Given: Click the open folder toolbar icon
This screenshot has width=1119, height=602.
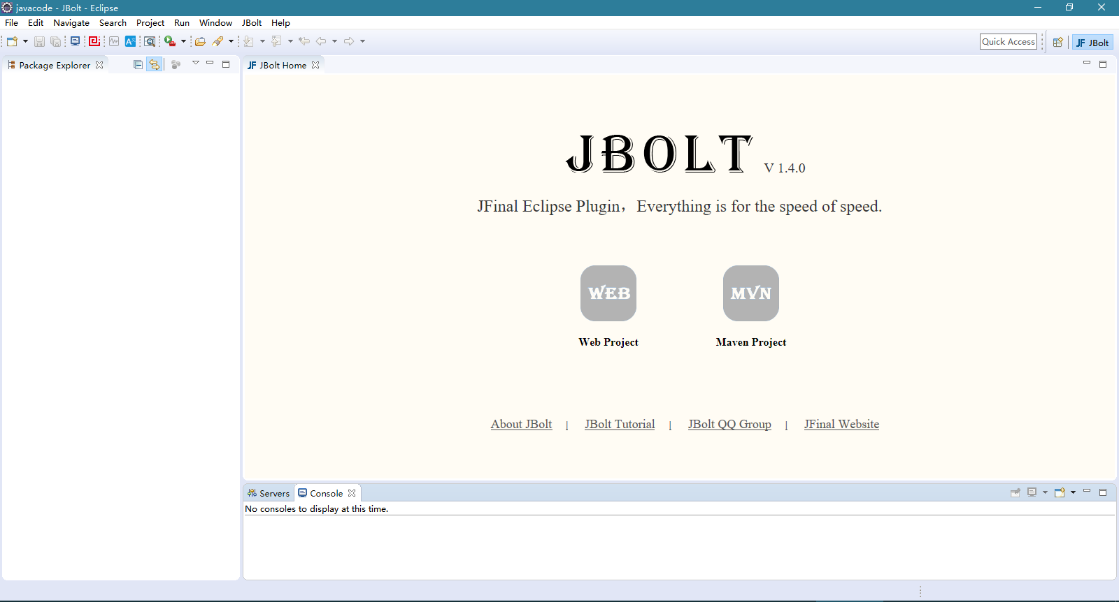Looking at the screenshot, I should tap(200, 41).
